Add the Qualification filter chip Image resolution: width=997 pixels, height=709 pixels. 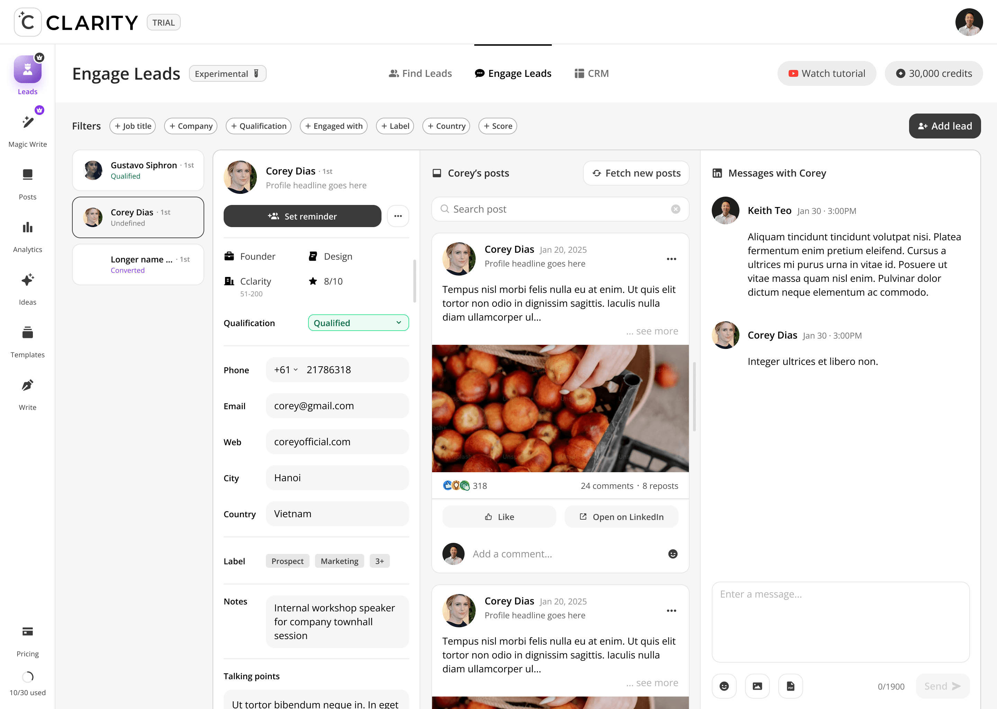click(258, 126)
